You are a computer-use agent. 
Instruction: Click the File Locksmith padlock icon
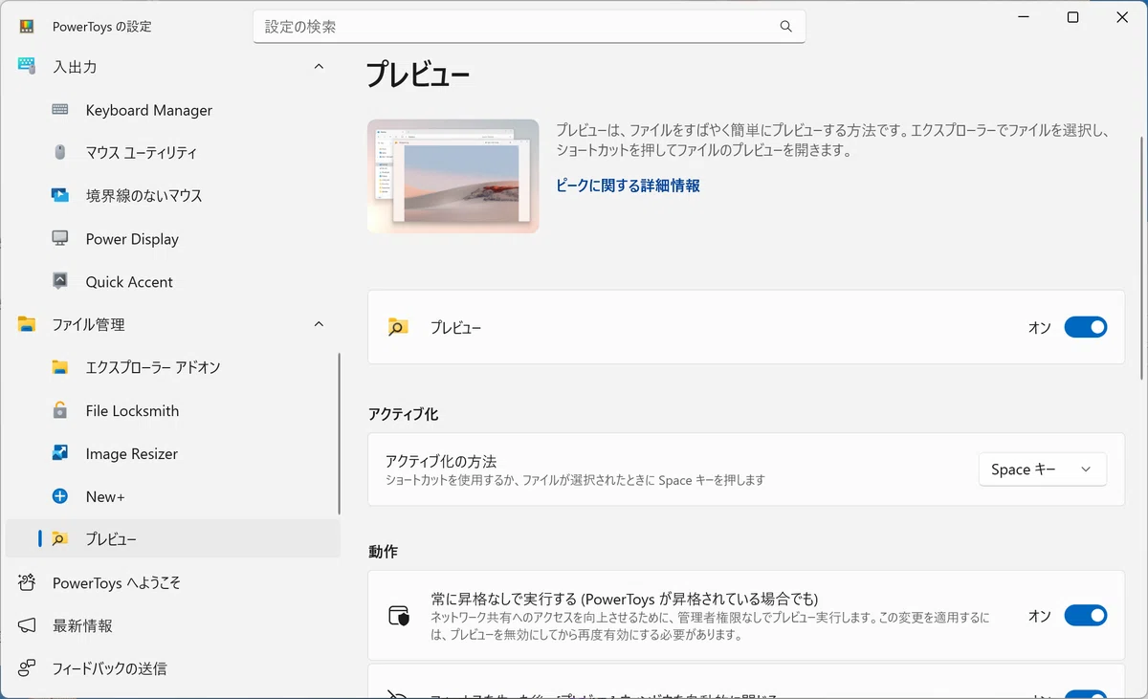click(60, 410)
